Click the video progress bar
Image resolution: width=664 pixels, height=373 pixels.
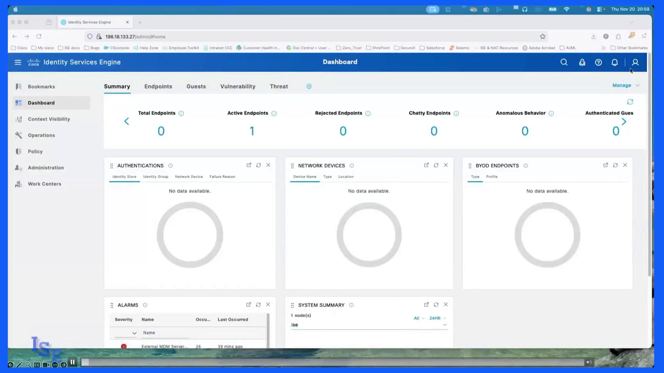coord(332,362)
